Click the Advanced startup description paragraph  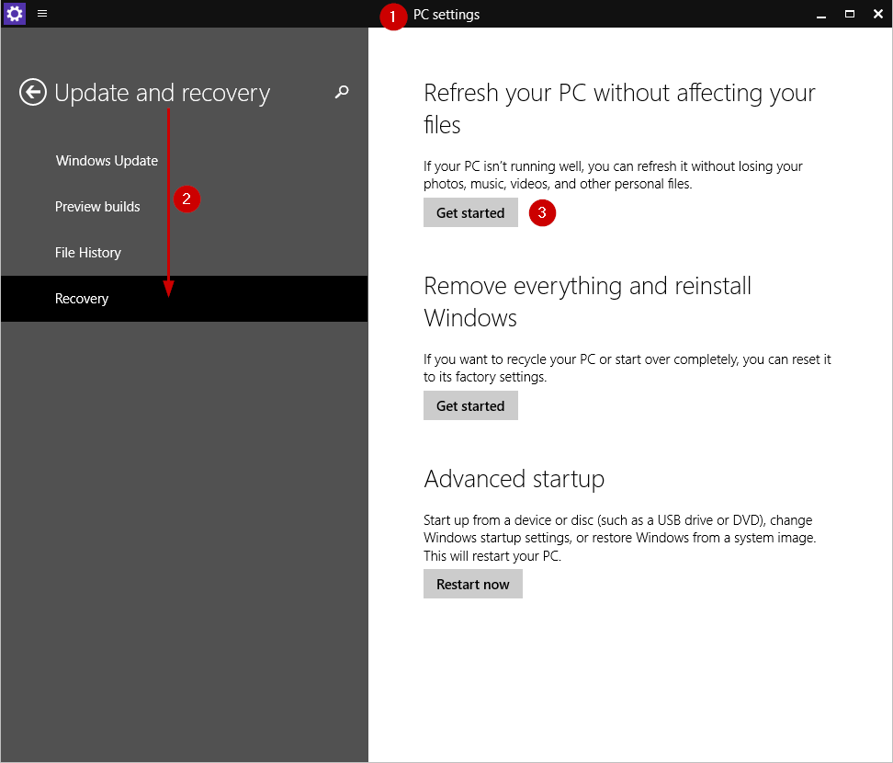[619, 538]
